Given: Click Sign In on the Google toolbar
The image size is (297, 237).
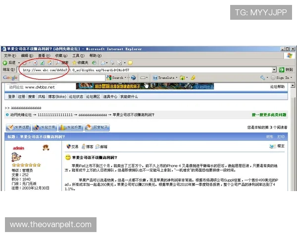Looking at the screenshot, I should click(280, 78).
